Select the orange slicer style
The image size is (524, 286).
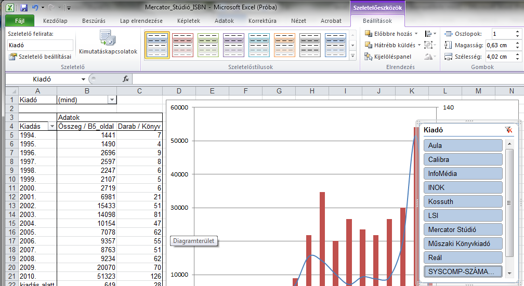coord(284,45)
